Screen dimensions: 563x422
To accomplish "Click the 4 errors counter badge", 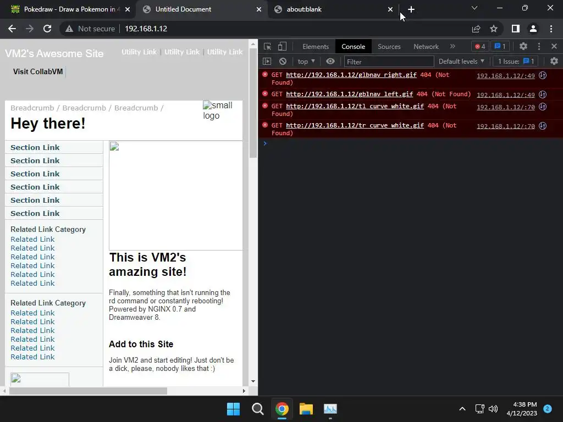I will tap(480, 46).
